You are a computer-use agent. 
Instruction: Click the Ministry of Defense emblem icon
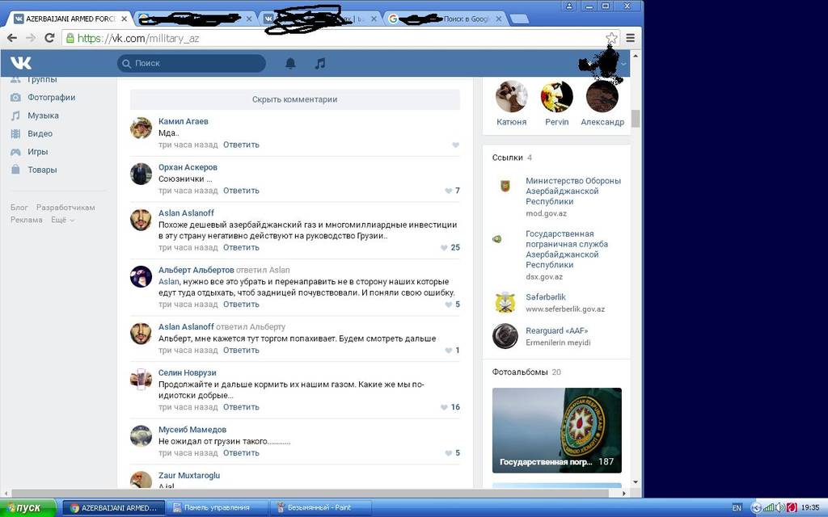point(505,186)
